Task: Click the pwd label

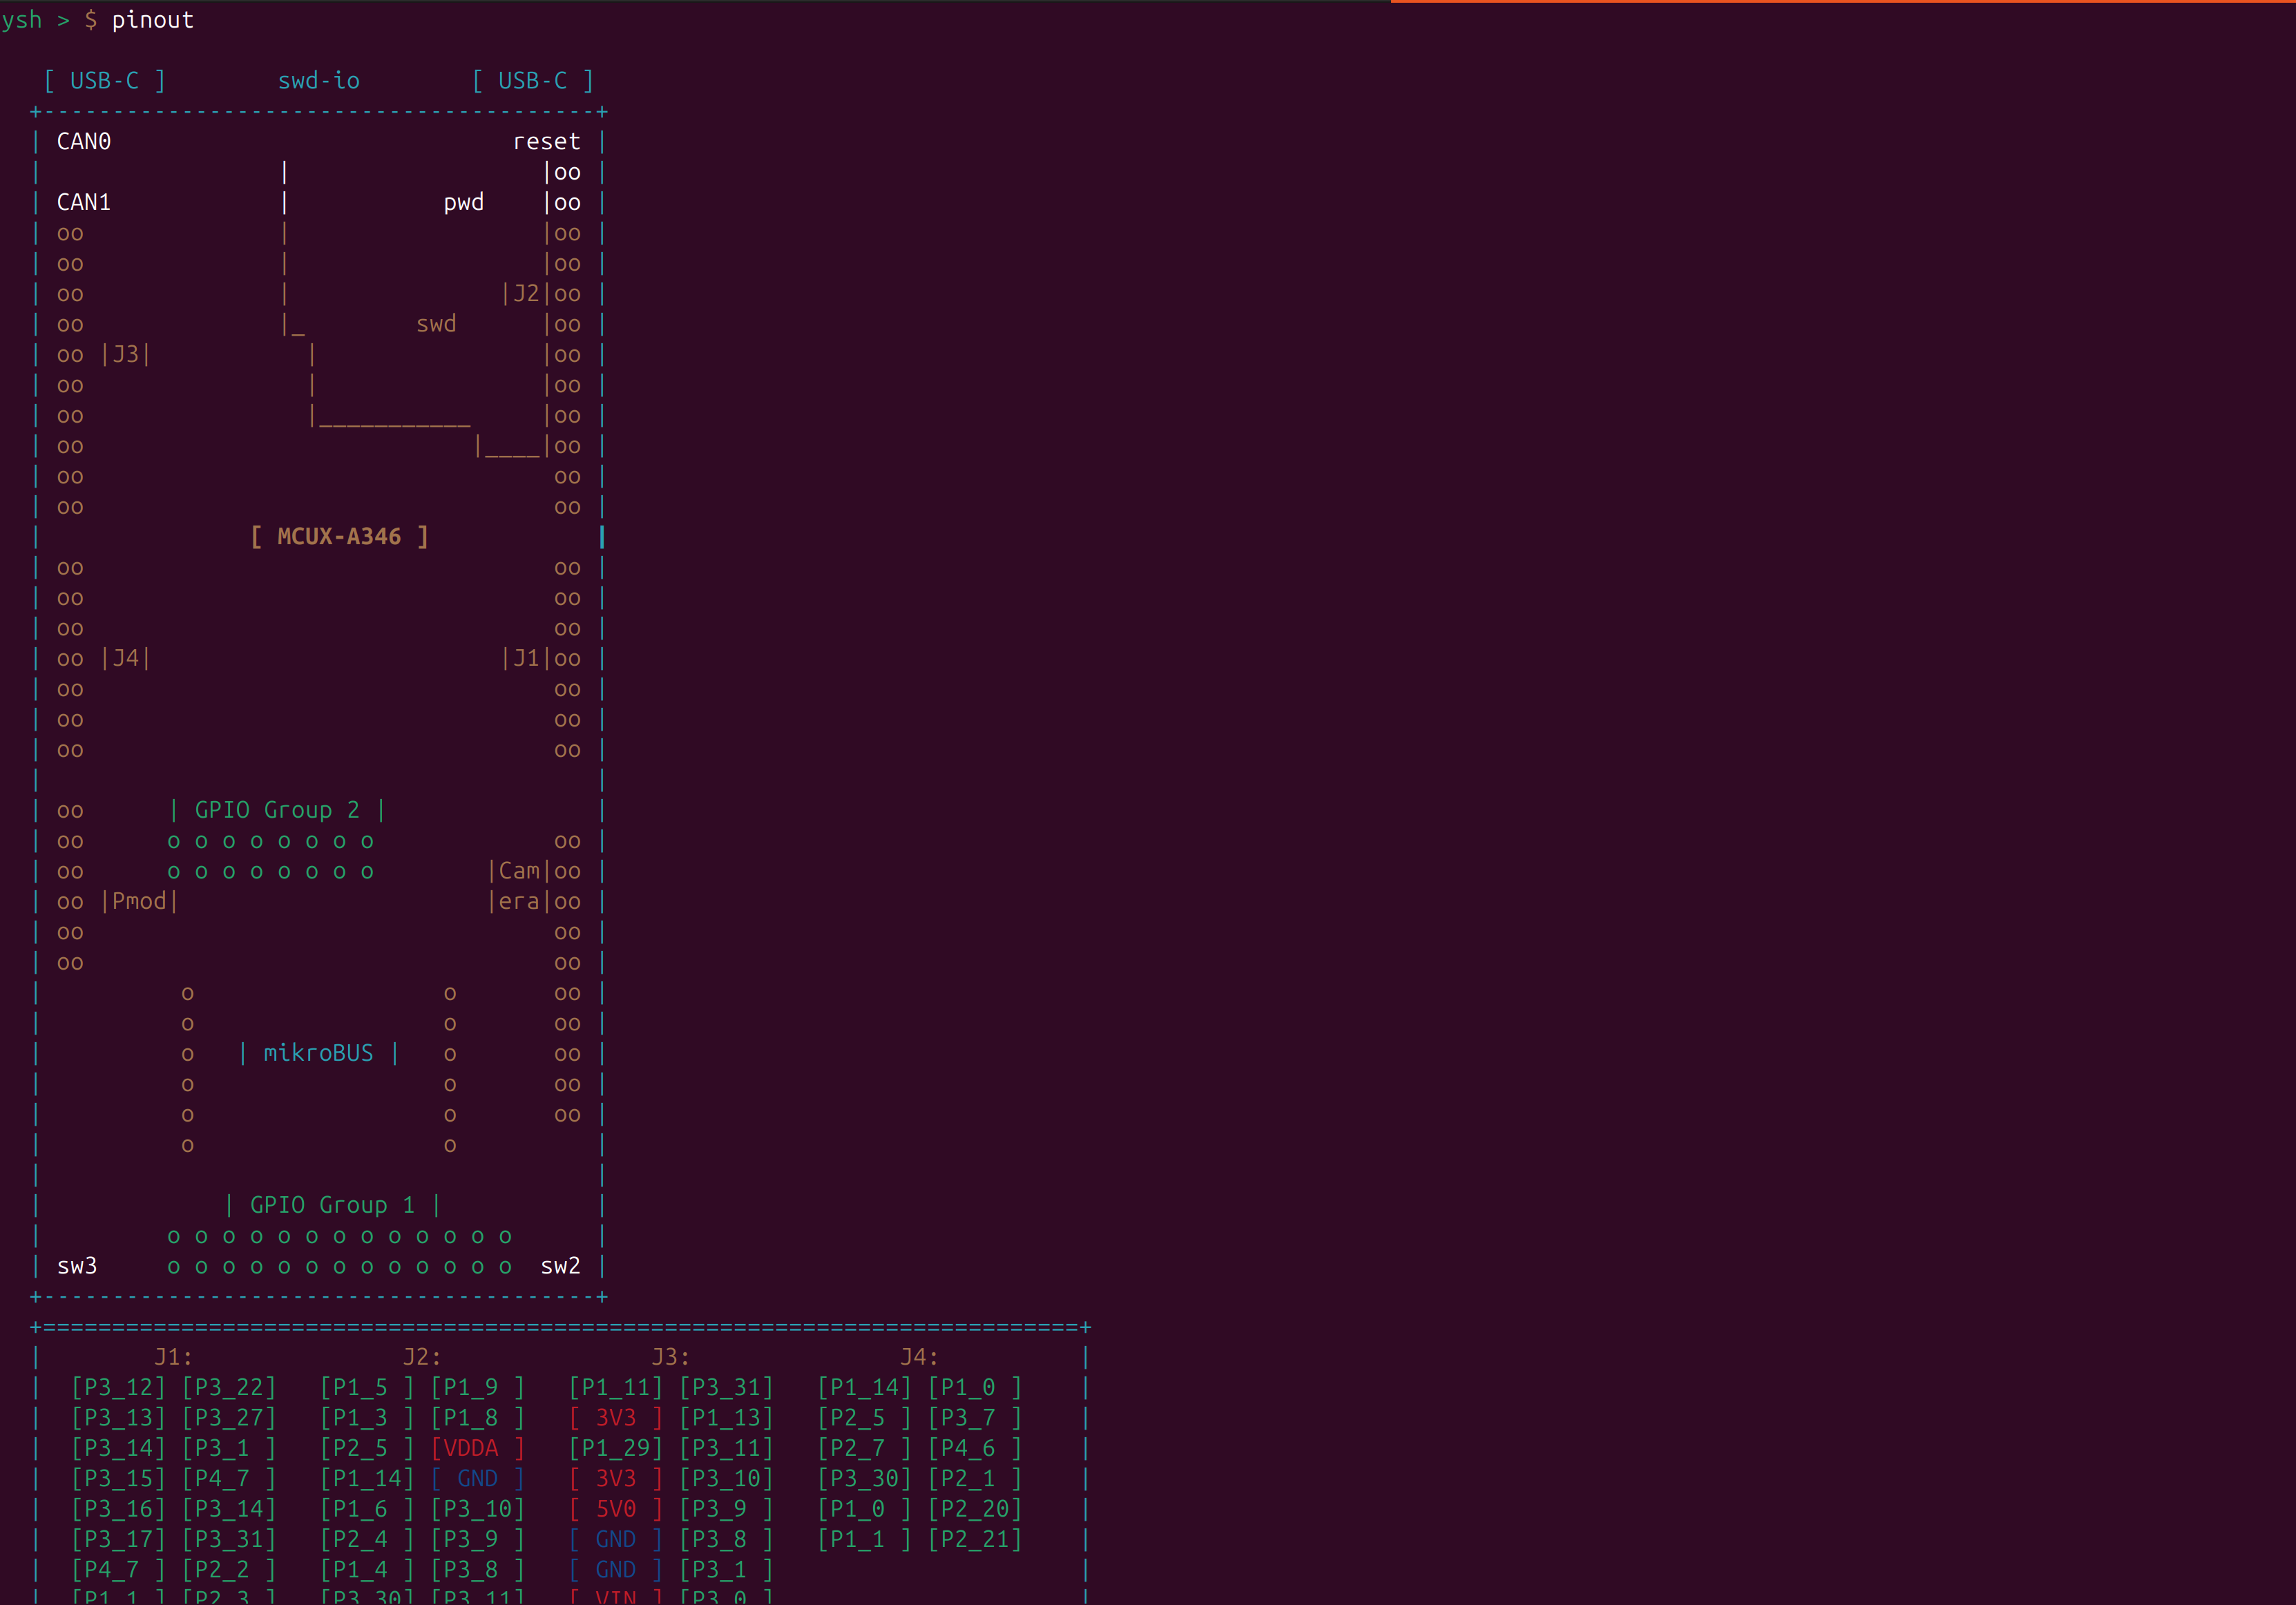Action: tap(463, 203)
